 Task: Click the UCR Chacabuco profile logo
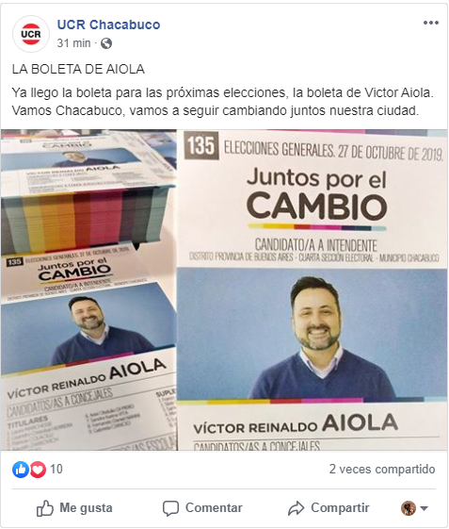coord(31,34)
